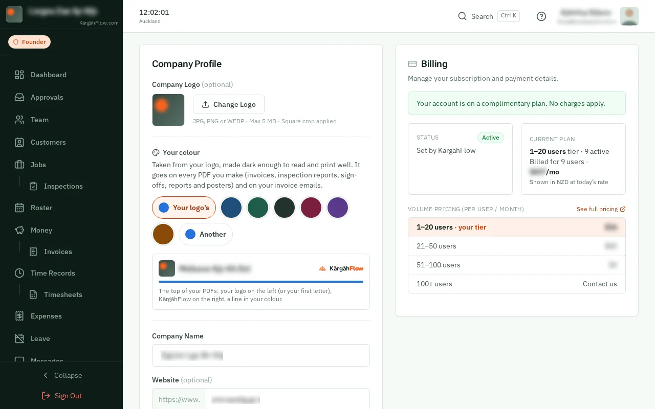Click the Ctrl K search shortcut badge

pyautogui.click(x=509, y=16)
